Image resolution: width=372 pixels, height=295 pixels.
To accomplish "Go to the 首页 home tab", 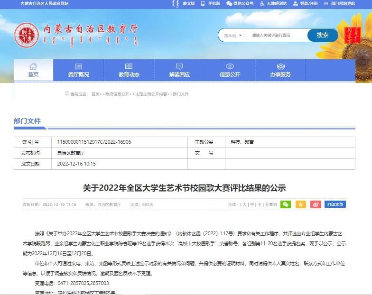I will (33, 70).
